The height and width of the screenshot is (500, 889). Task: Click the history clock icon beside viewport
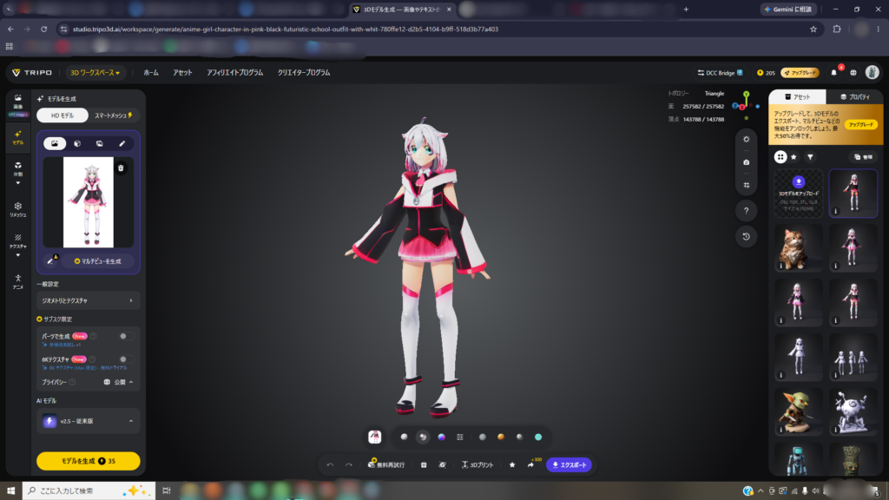(746, 237)
